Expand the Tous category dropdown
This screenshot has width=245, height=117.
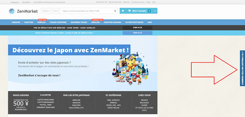pyautogui.click(x=56, y=11)
